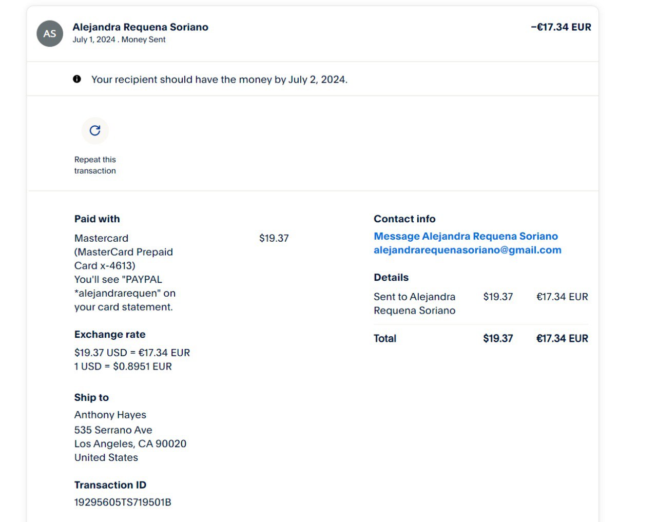Click the July 1, 2024 Money Sent subtitle
The height and width of the screenshot is (522, 657).
pyautogui.click(x=119, y=40)
